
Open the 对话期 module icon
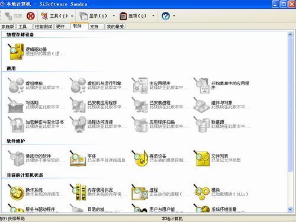[15, 105]
